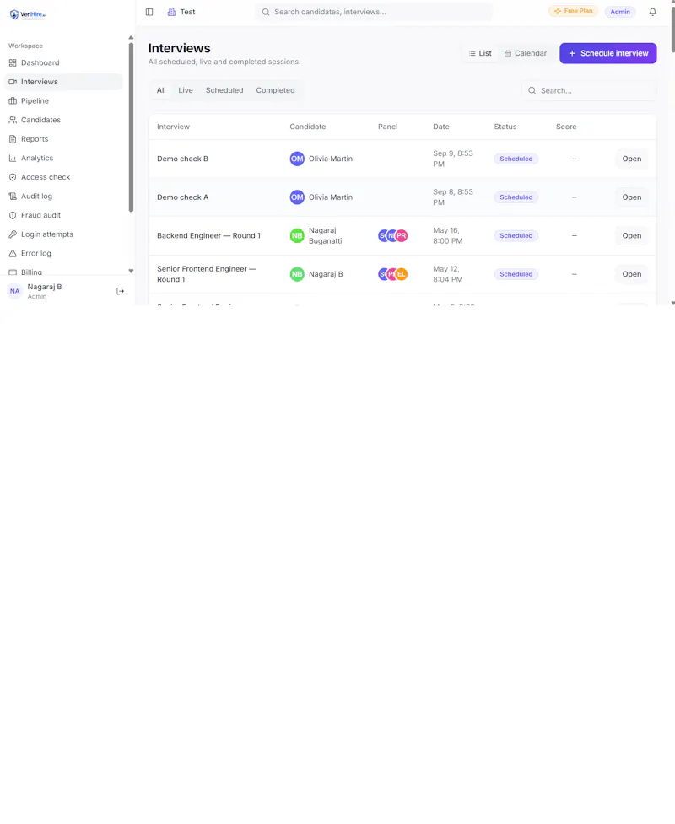The image size is (675, 824).
Task: Open Backend Engineer — Round 1 interview
Action: [631, 235]
